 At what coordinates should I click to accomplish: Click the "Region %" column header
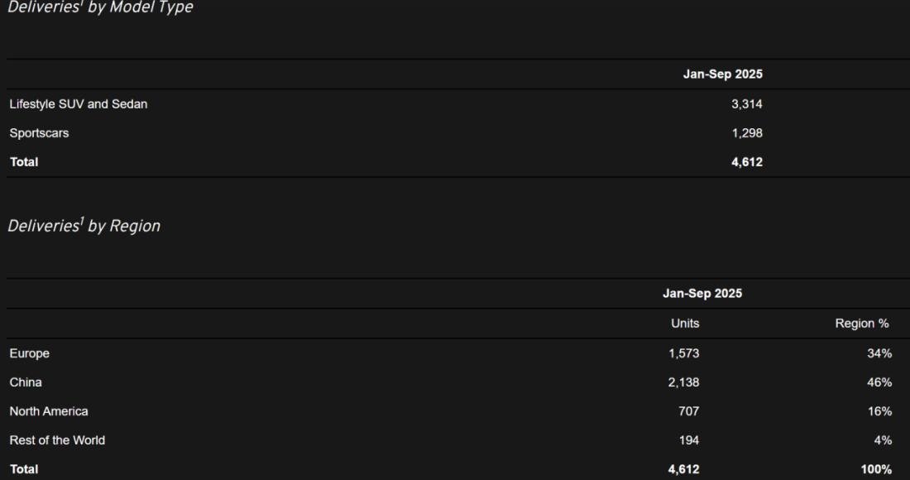point(863,324)
